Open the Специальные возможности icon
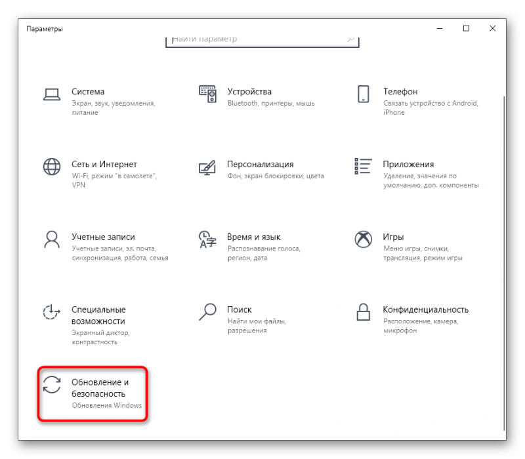The width and height of the screenshot is (525, 459). (52, 312)
